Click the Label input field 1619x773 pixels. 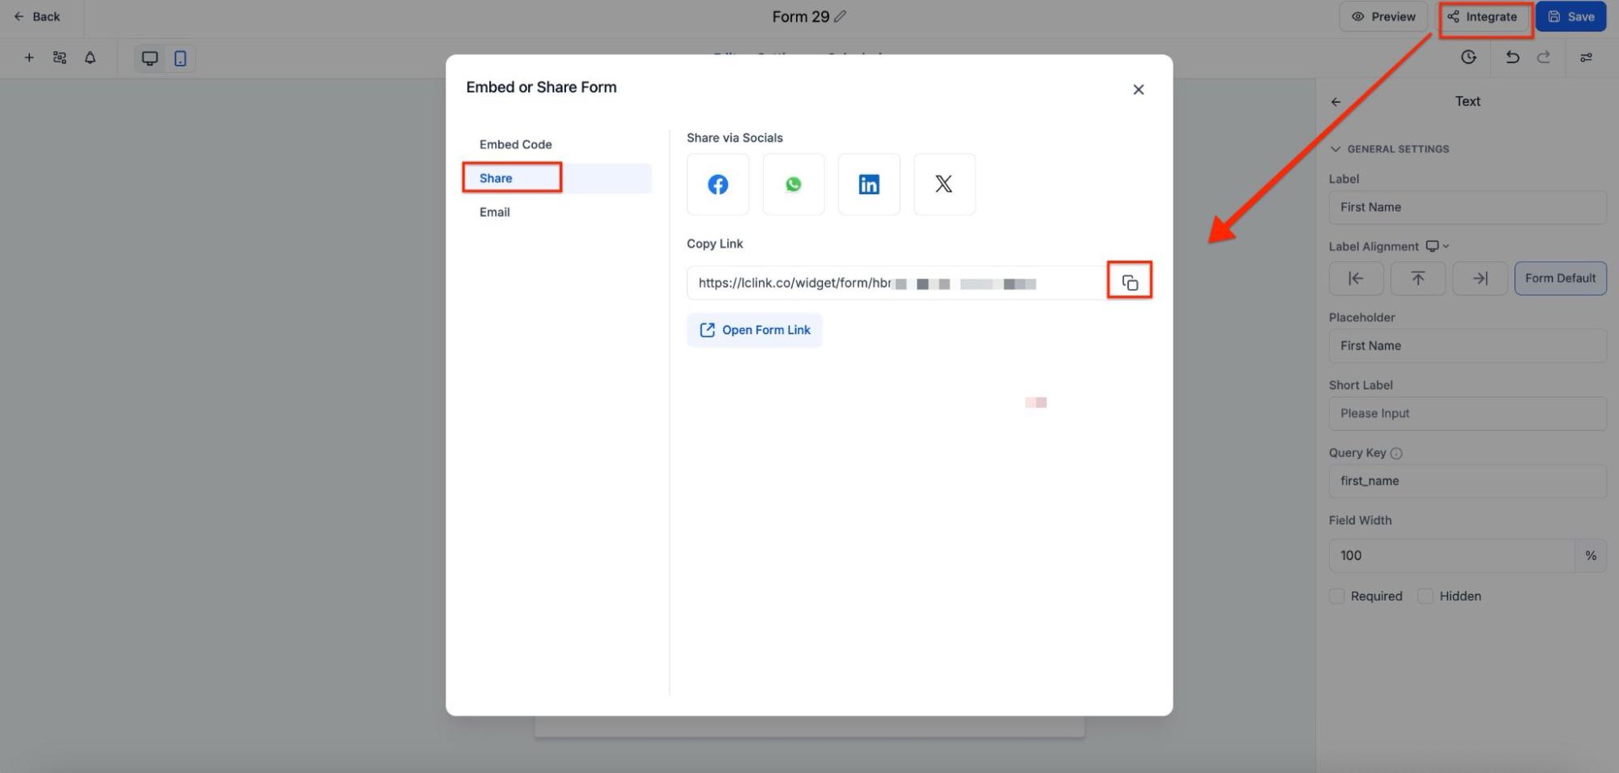1468,207
